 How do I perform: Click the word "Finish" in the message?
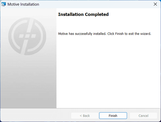tap(119, 34)
